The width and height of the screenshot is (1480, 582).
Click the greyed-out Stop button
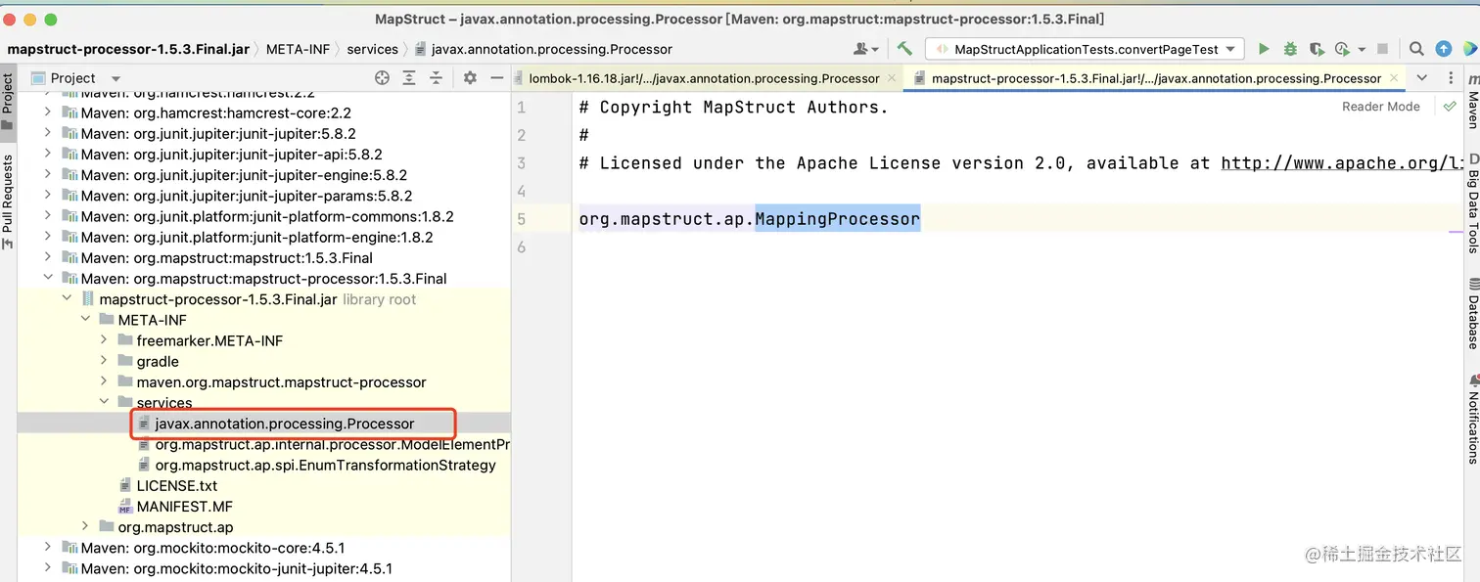1382,48
